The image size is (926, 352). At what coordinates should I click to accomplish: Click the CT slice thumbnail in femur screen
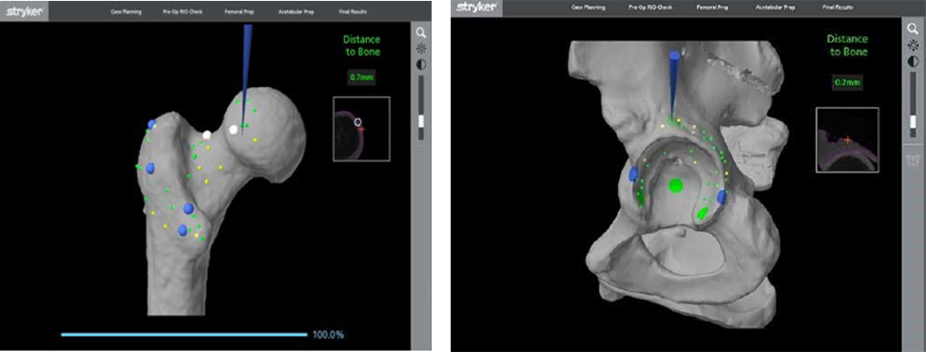(361, 128)
